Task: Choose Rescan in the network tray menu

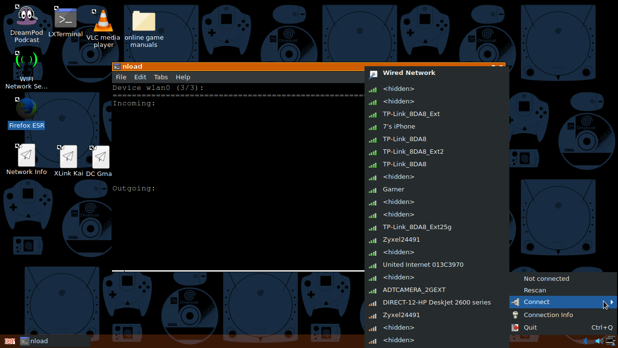Action: [x=563, y=290]
